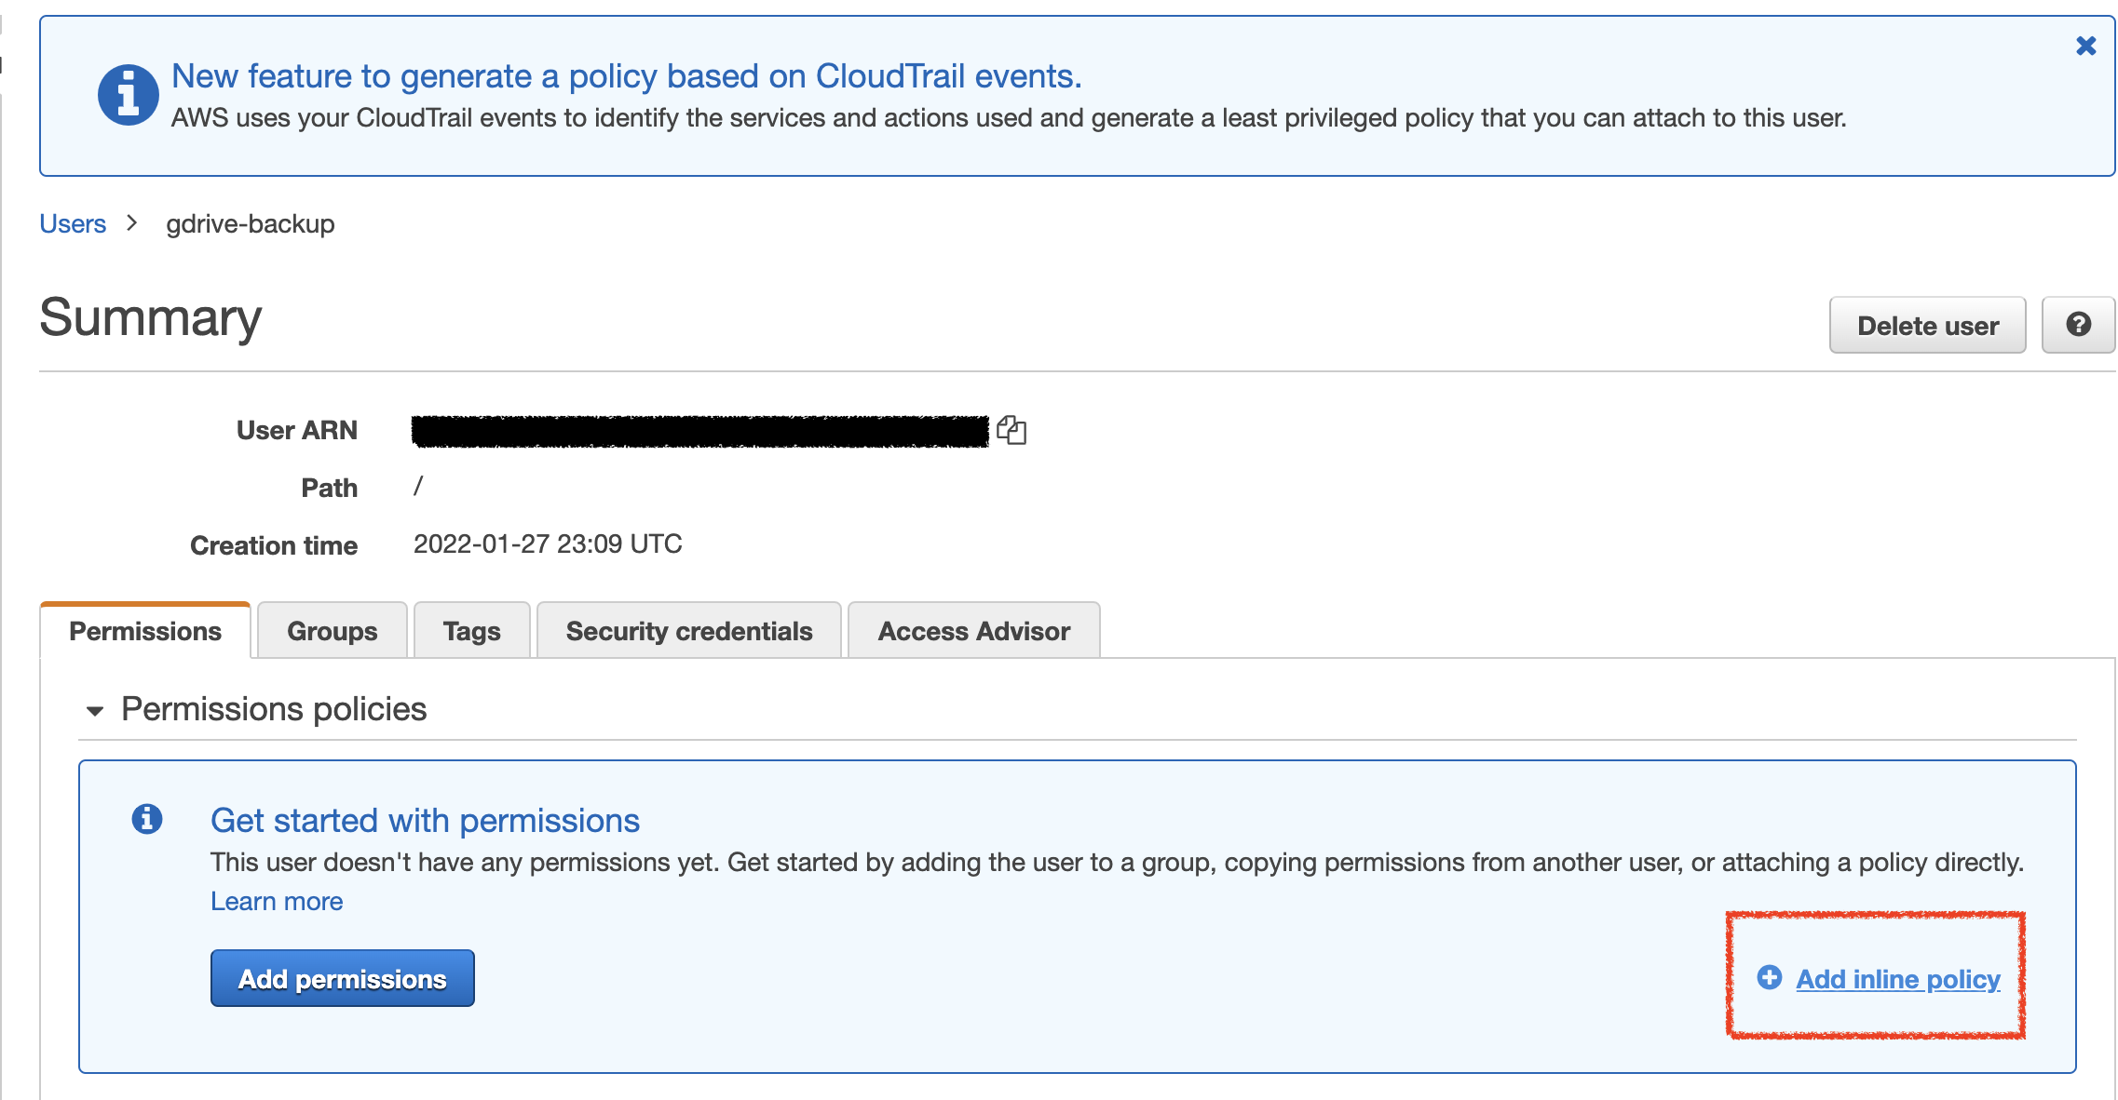
Task: Copy the User ARN with the copy icon
Action: pyautogui.click(x=1011, y=430)
